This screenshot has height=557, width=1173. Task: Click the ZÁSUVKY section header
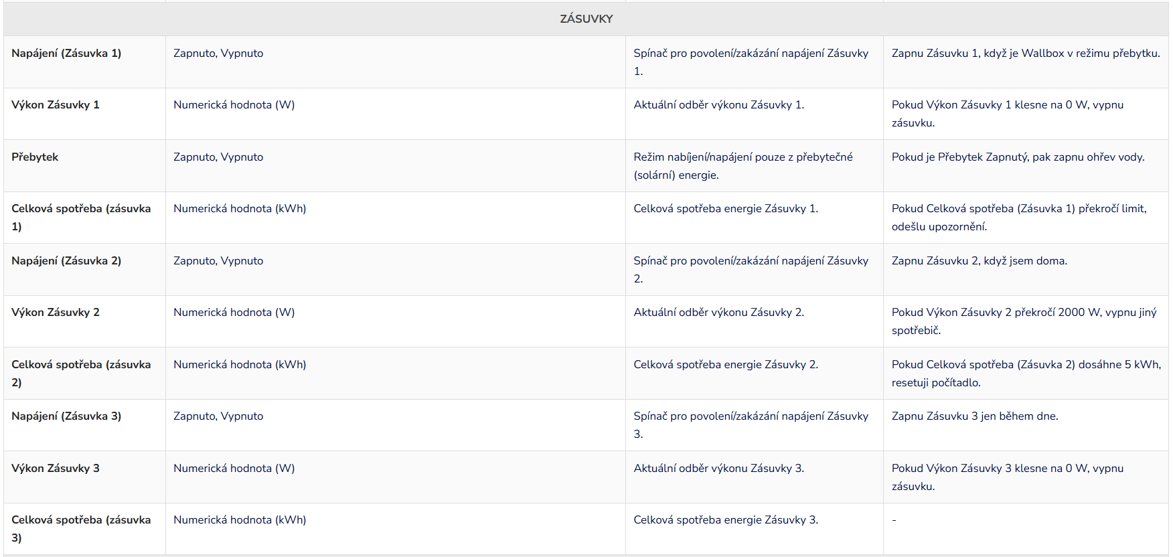586,19
